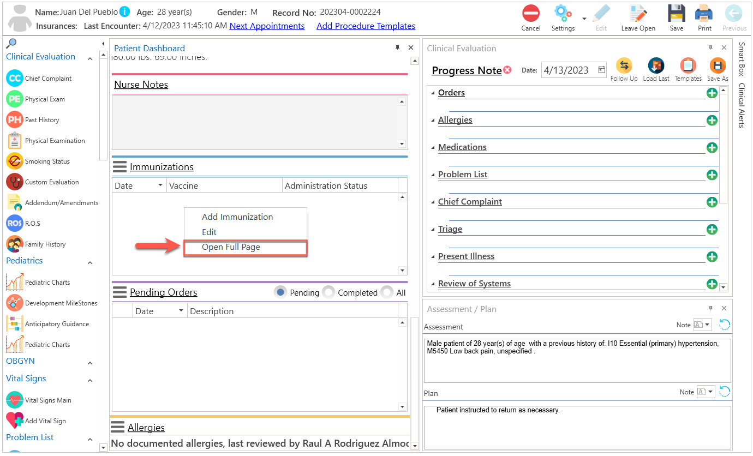
Task: Expand the OBGYN sidebar group
Action: (x=90, y=363)
